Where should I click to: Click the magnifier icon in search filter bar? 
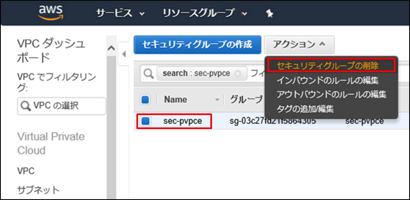148,73
